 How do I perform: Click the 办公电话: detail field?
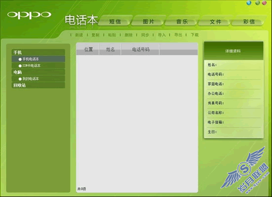click(234, 94)
